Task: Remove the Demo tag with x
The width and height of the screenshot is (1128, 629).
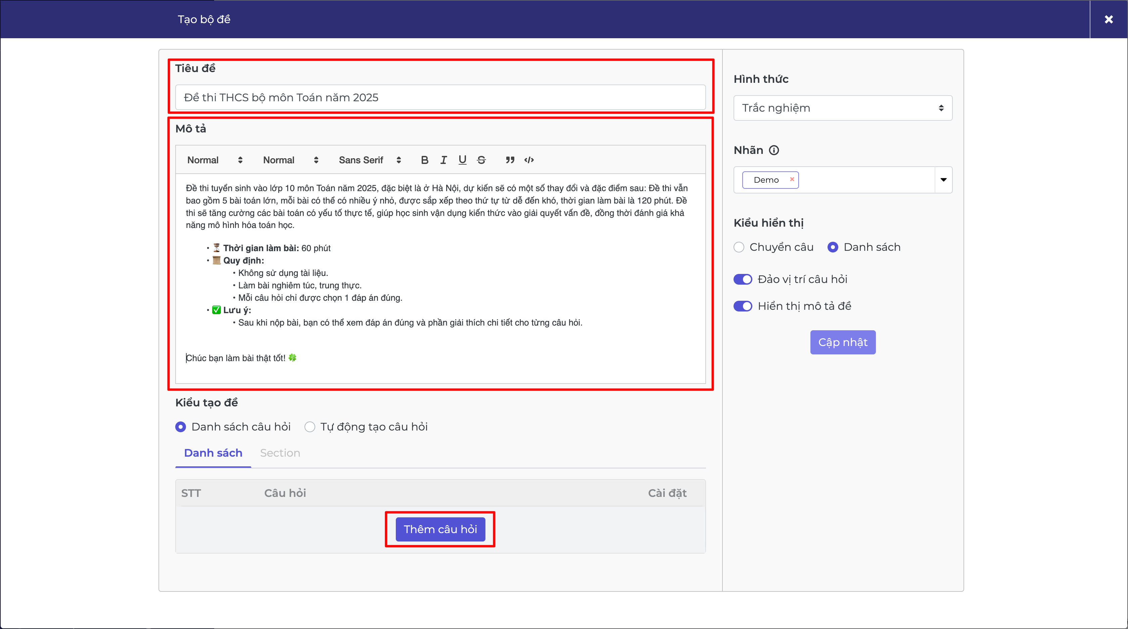Action: tap(792, 179)
